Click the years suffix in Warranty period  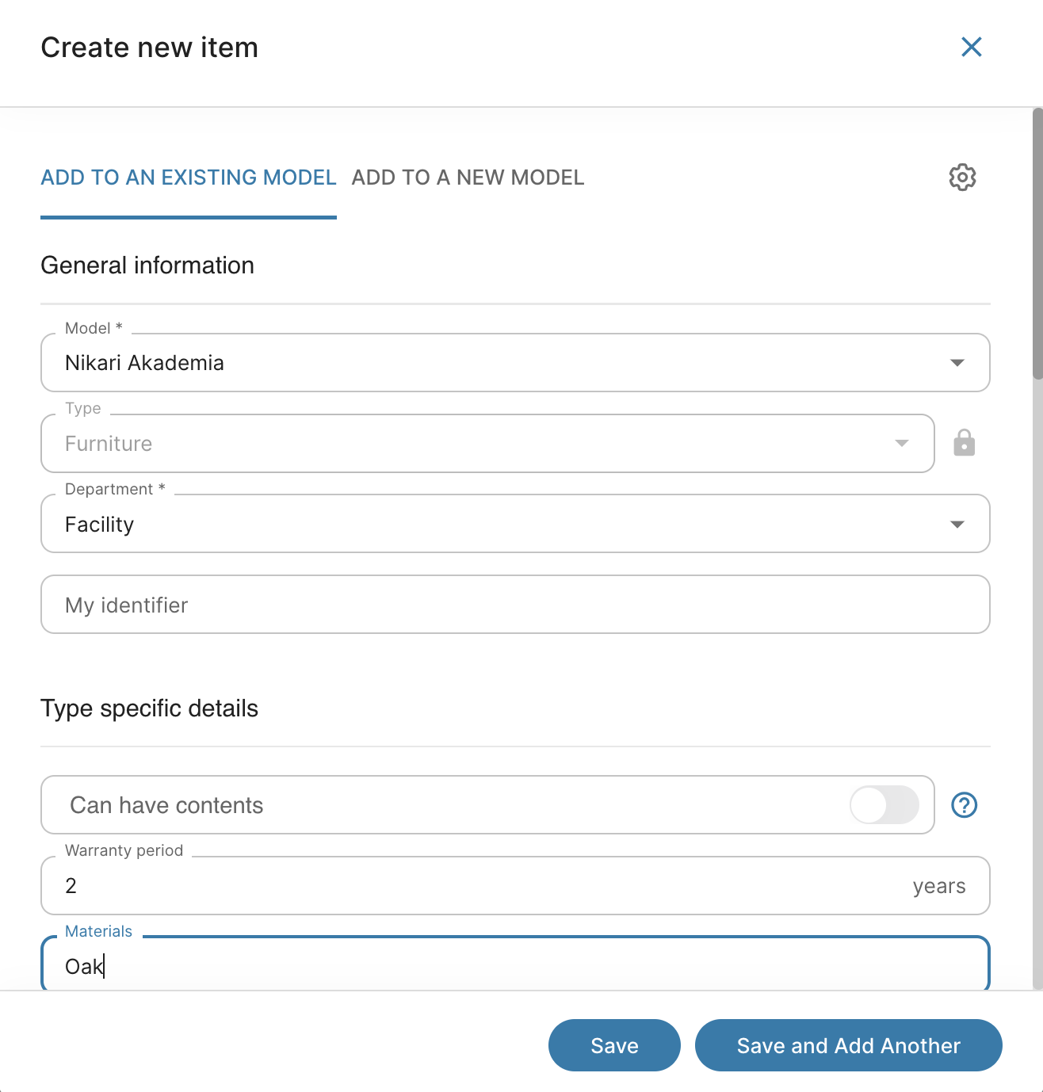[938, 886]
